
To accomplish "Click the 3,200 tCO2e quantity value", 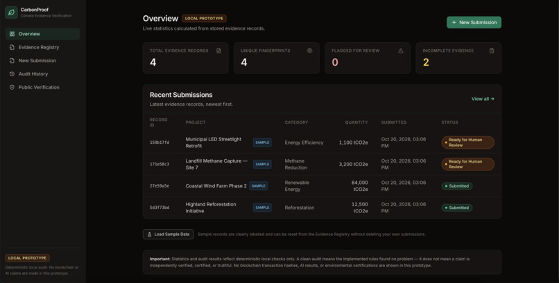I will 353,164.
